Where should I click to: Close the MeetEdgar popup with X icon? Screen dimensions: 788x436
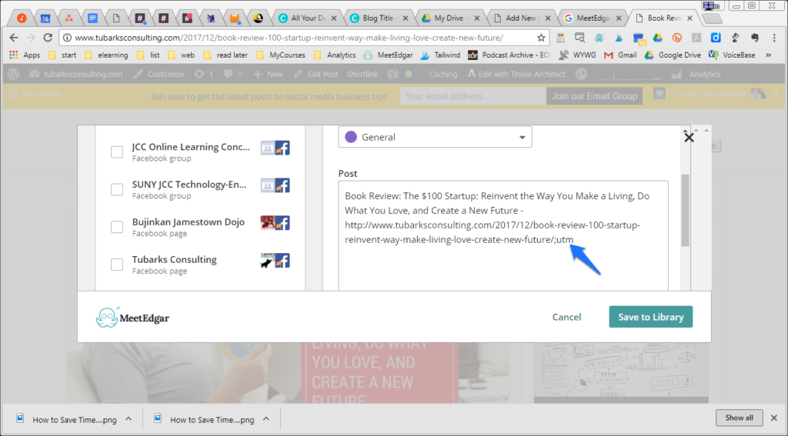click(x=689, y=138)
